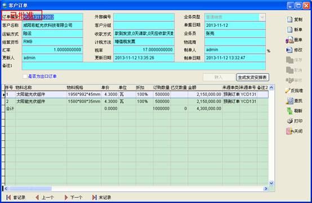Click the 业务员 field showing 张亮
This screenshot has width=312, height=203.
235,34
